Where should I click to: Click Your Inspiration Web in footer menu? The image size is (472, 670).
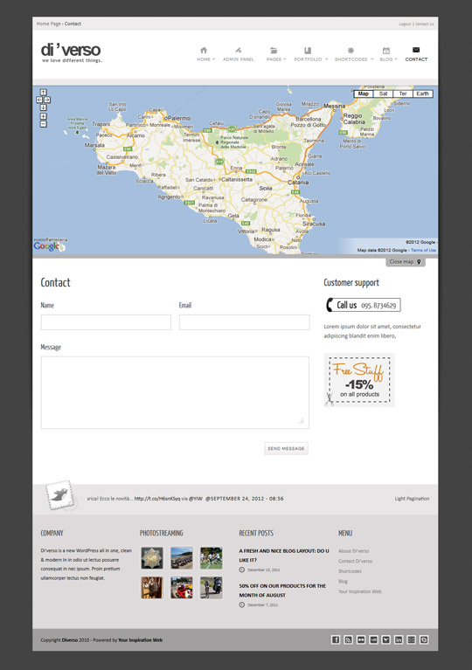coord(360,591)
